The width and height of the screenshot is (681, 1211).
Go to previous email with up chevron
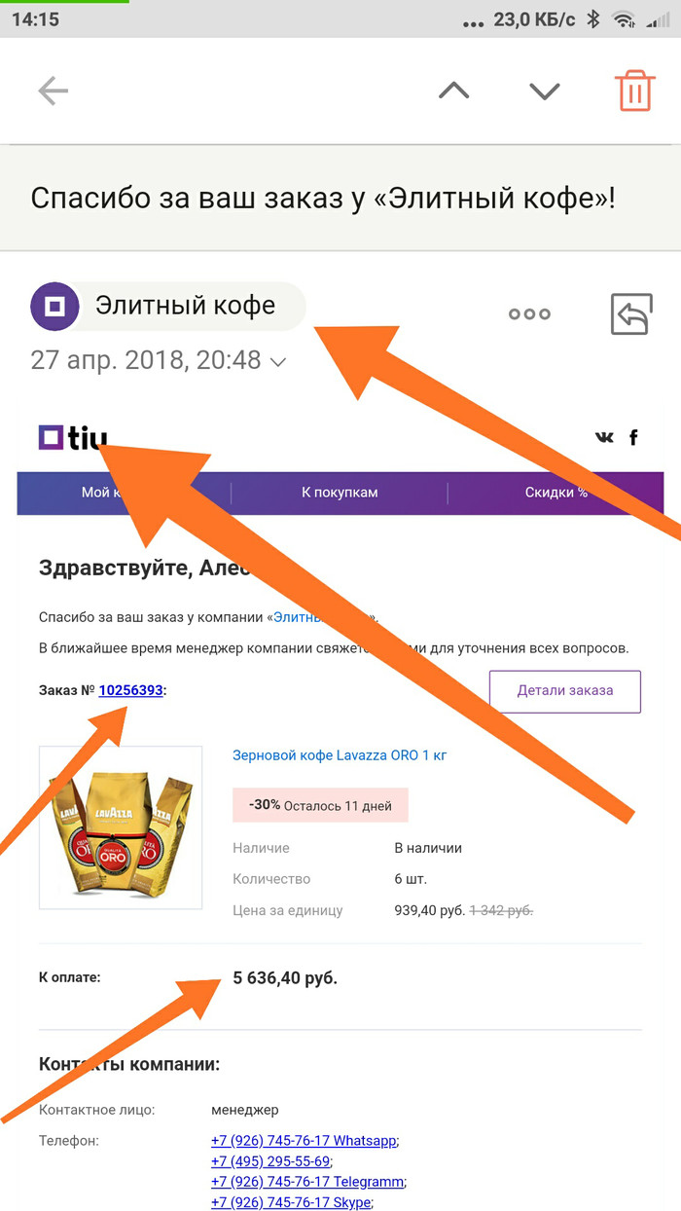pos(453,91)
